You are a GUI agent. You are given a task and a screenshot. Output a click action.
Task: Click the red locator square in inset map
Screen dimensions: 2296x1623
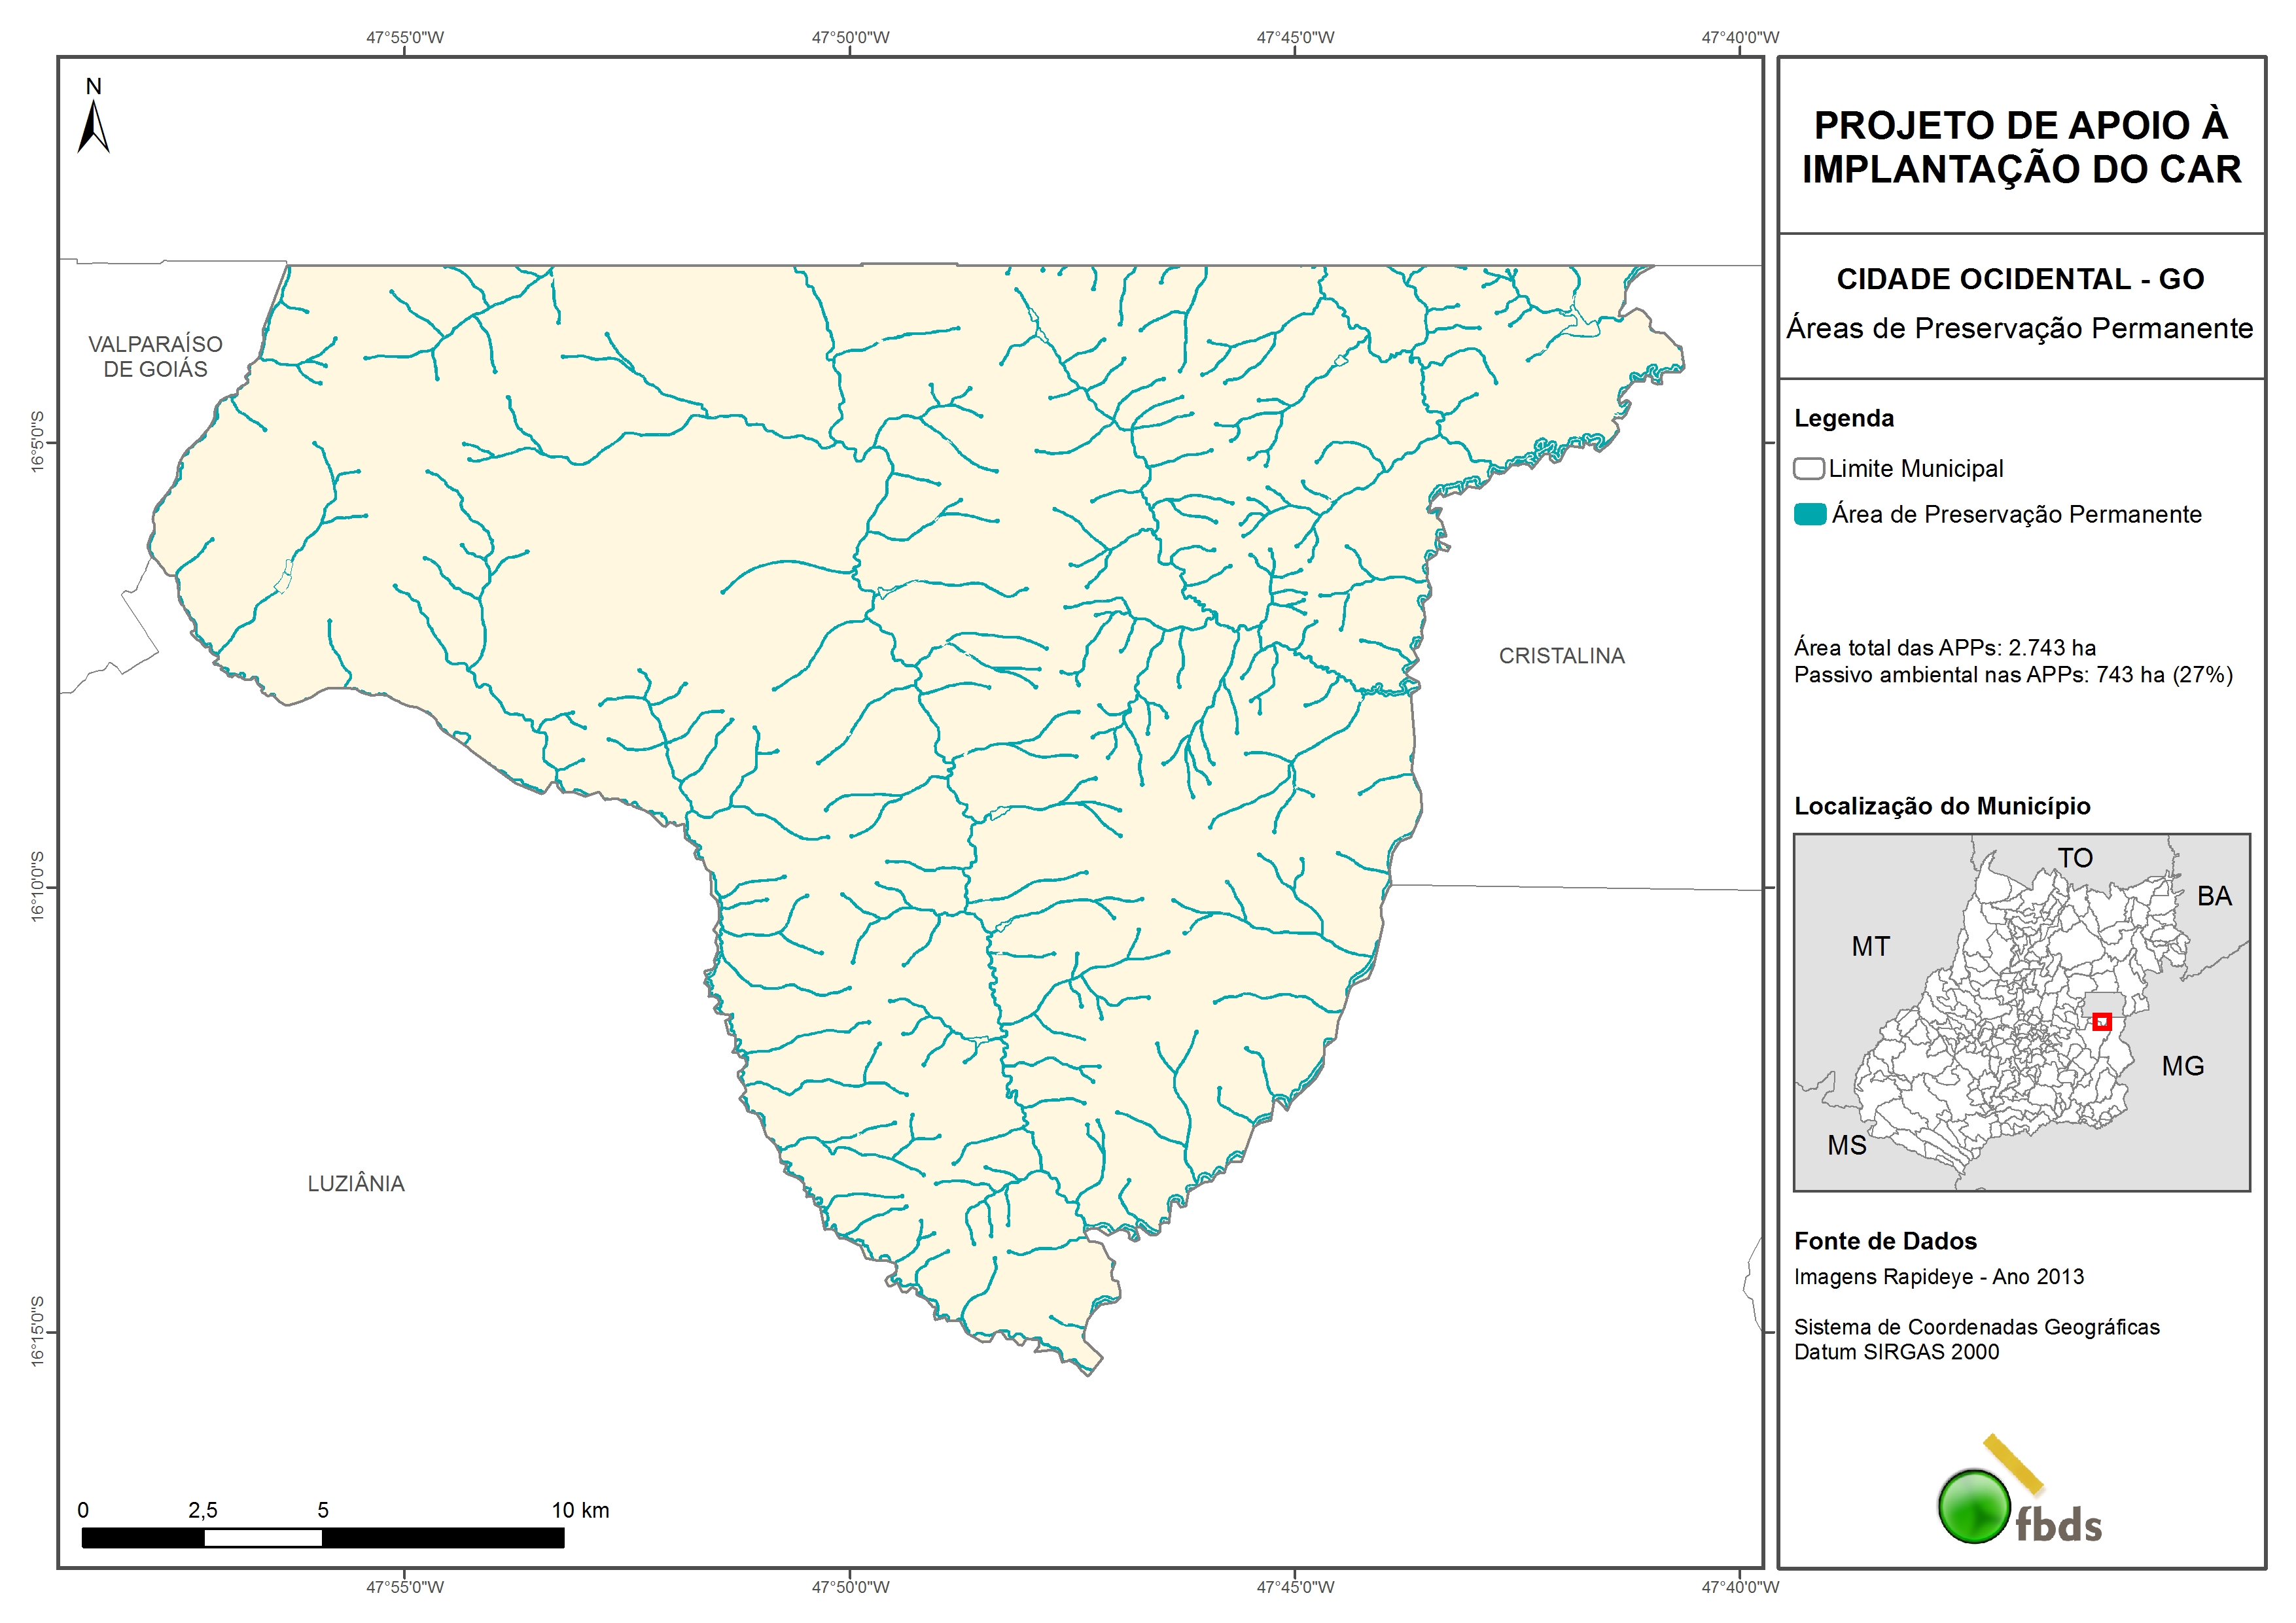coord(2101,1021)
